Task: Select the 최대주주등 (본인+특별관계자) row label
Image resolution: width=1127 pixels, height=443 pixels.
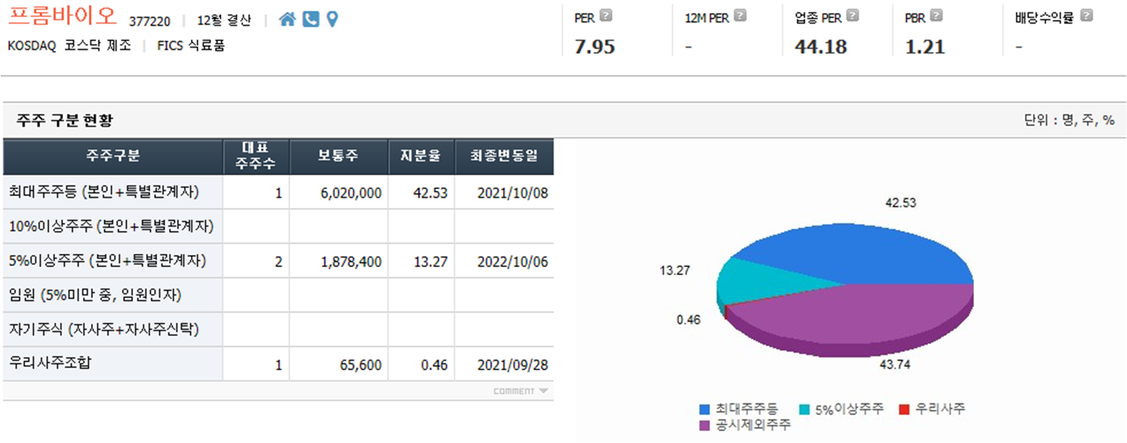Action: (x=104, y=193)
